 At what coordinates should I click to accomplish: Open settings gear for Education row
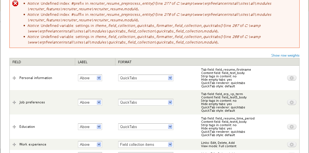(292, 127)
